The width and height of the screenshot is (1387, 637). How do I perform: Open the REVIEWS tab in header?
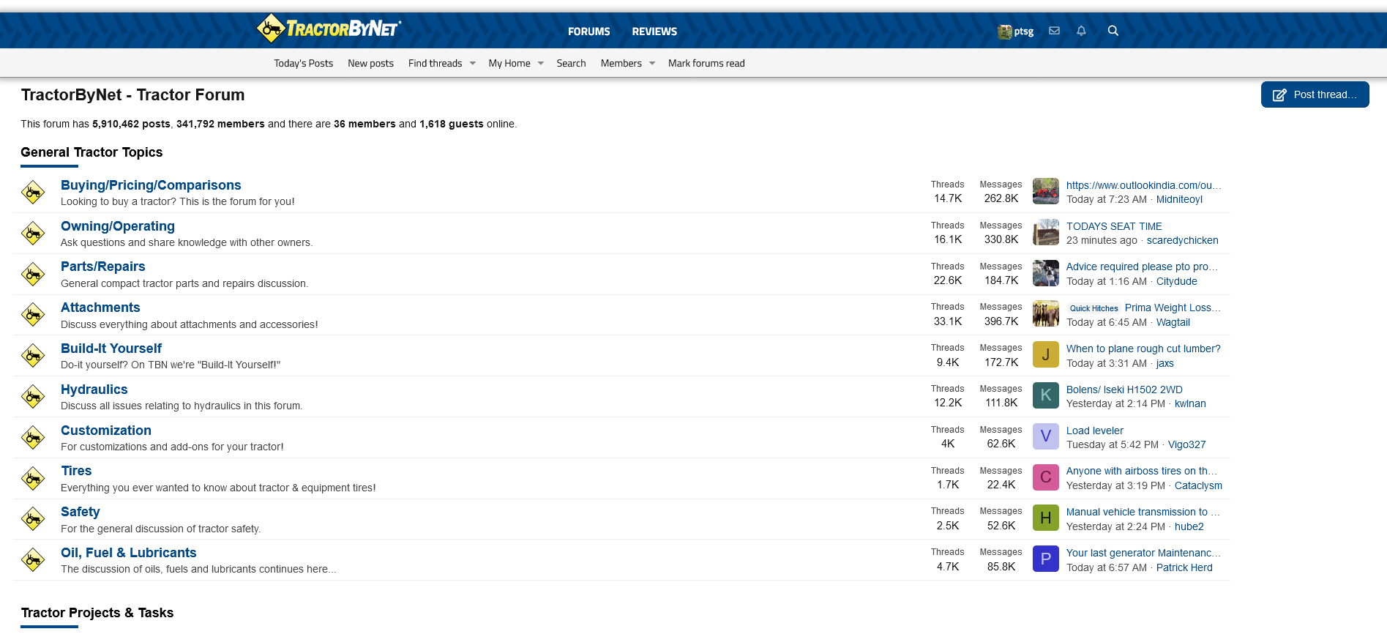point(654,31)
